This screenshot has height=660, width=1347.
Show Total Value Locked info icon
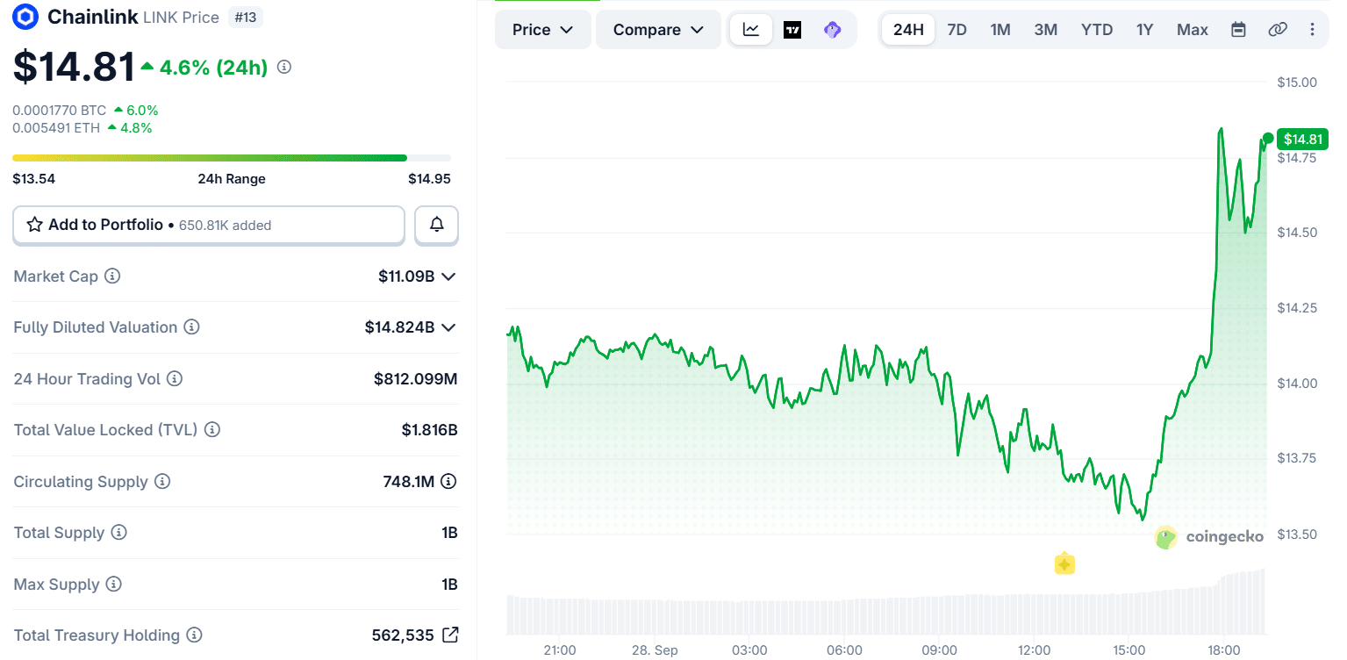(211, 430)
